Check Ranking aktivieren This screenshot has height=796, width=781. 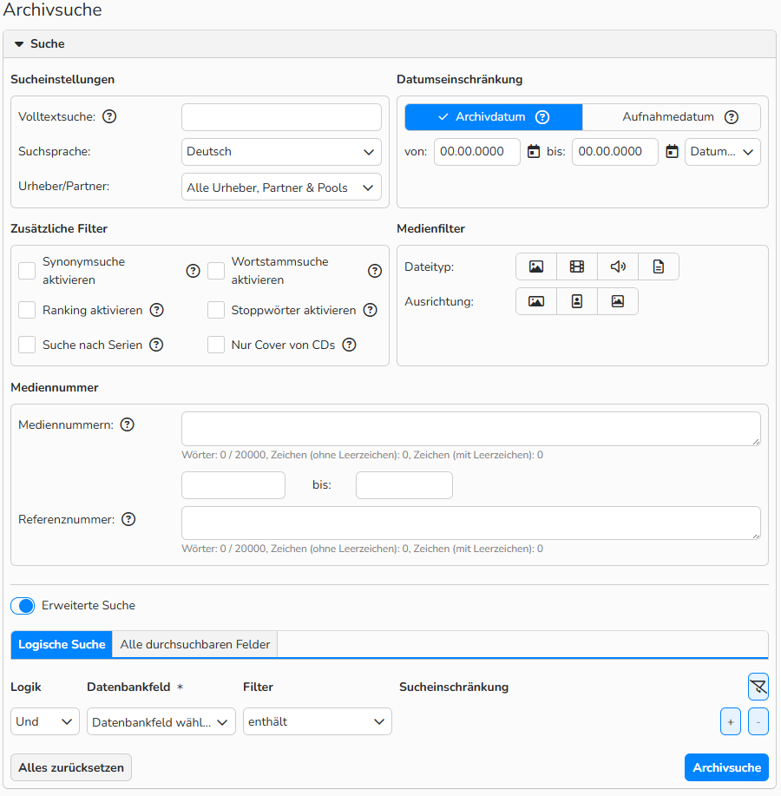pyautogui.click(x=27, y=310)
